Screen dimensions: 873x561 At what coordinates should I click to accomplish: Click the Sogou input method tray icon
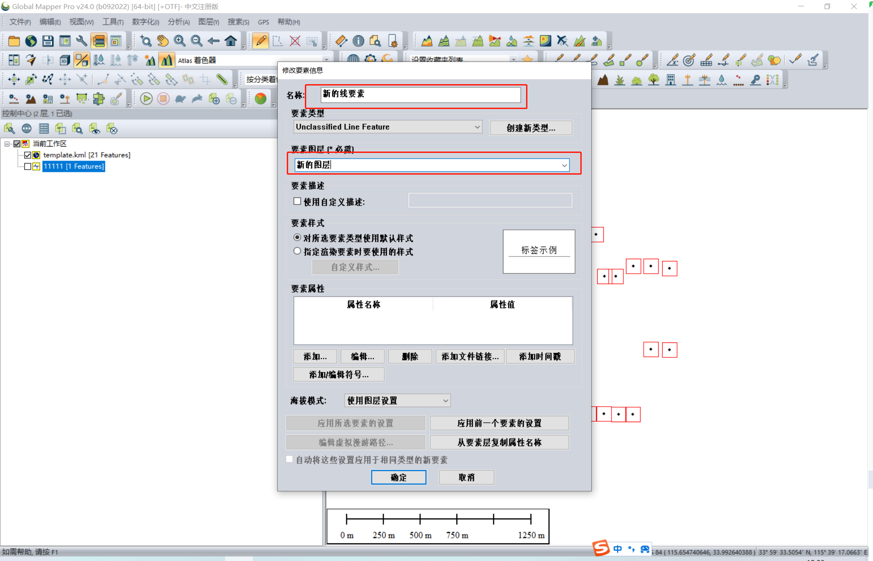(x=601, y=548)
